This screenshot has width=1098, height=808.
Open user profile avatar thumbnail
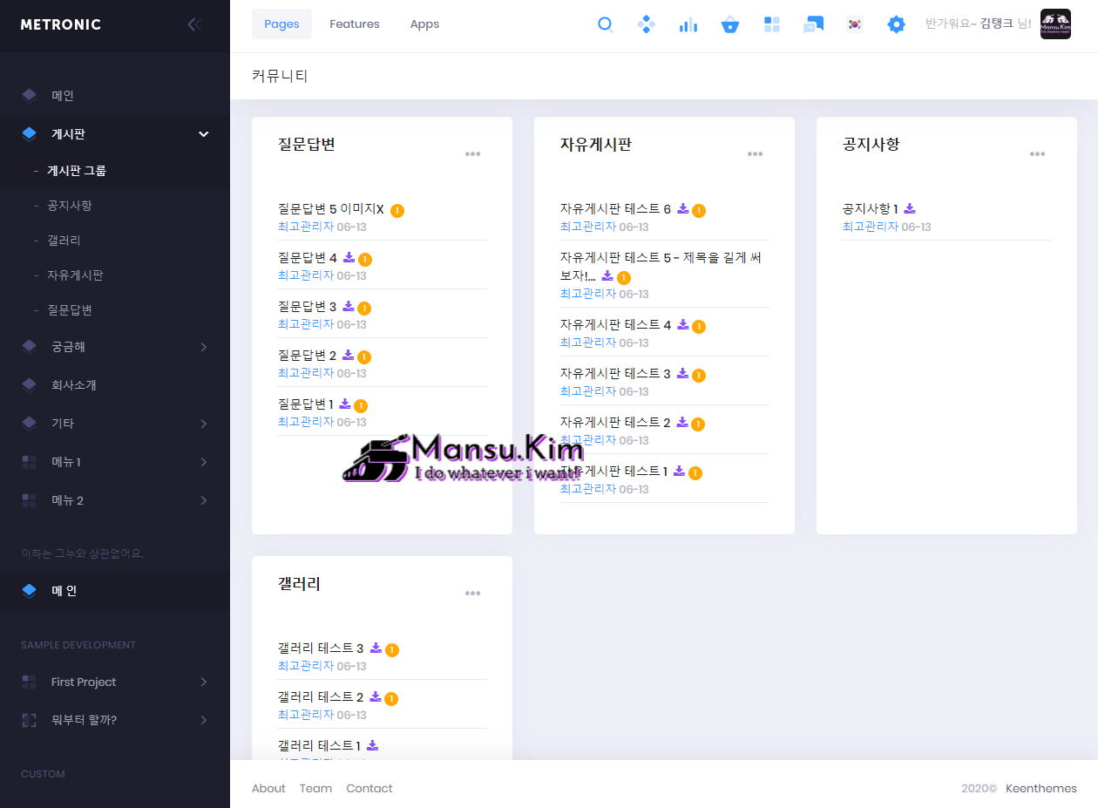tap(1055, 24)
